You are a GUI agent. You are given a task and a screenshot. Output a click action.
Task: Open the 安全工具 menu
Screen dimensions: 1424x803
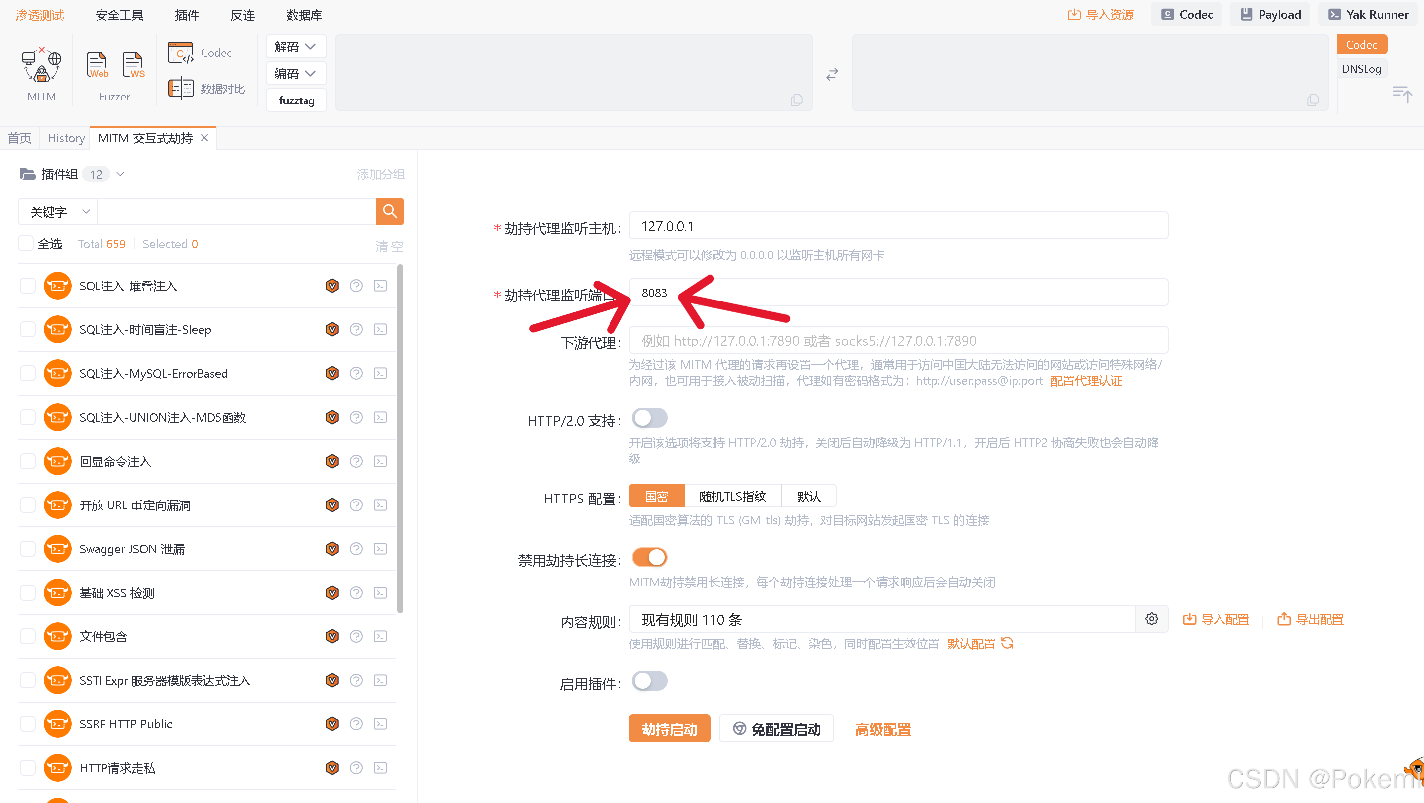click(x=119, y=15)
